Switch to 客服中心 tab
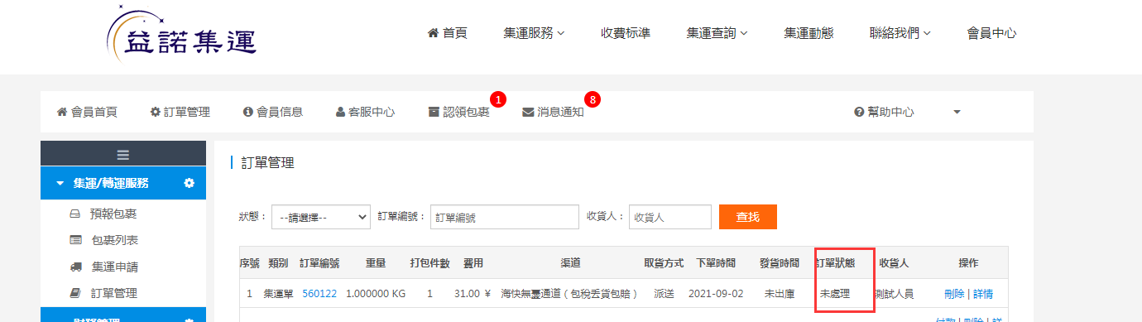The width and height of the screenshot is (1142, 322). click(365, 112)
